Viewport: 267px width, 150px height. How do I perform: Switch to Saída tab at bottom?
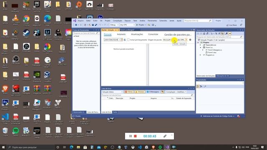(x=115, y=112)
